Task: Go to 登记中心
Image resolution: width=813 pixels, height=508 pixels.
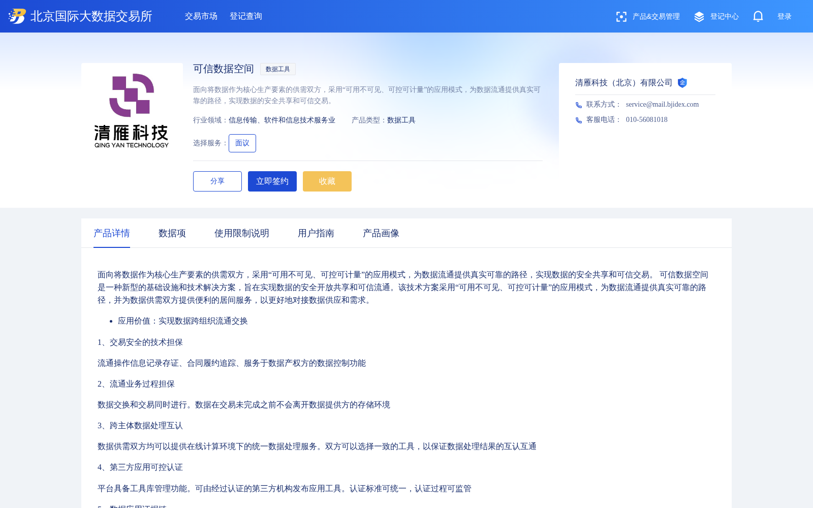Action: point(725,17)
